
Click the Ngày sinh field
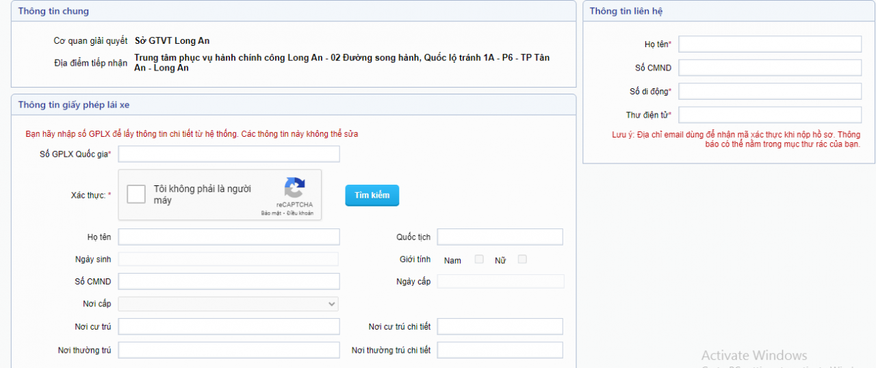[x=229, y=259]
